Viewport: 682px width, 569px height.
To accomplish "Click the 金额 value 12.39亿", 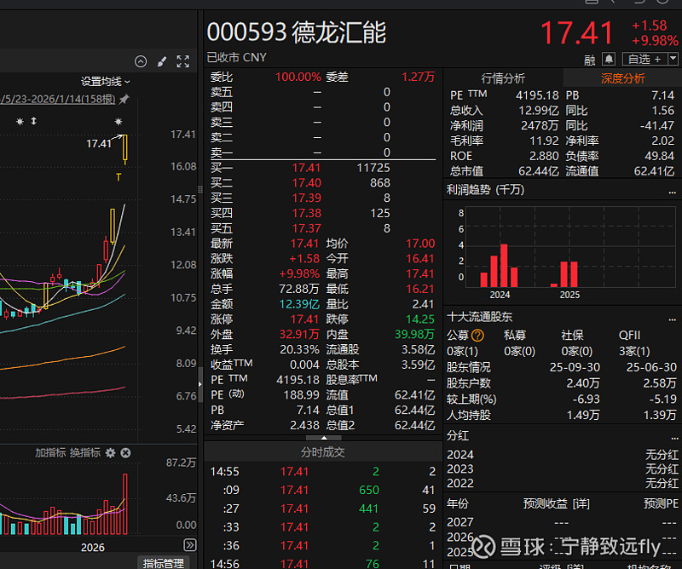I will pos(299,304).
